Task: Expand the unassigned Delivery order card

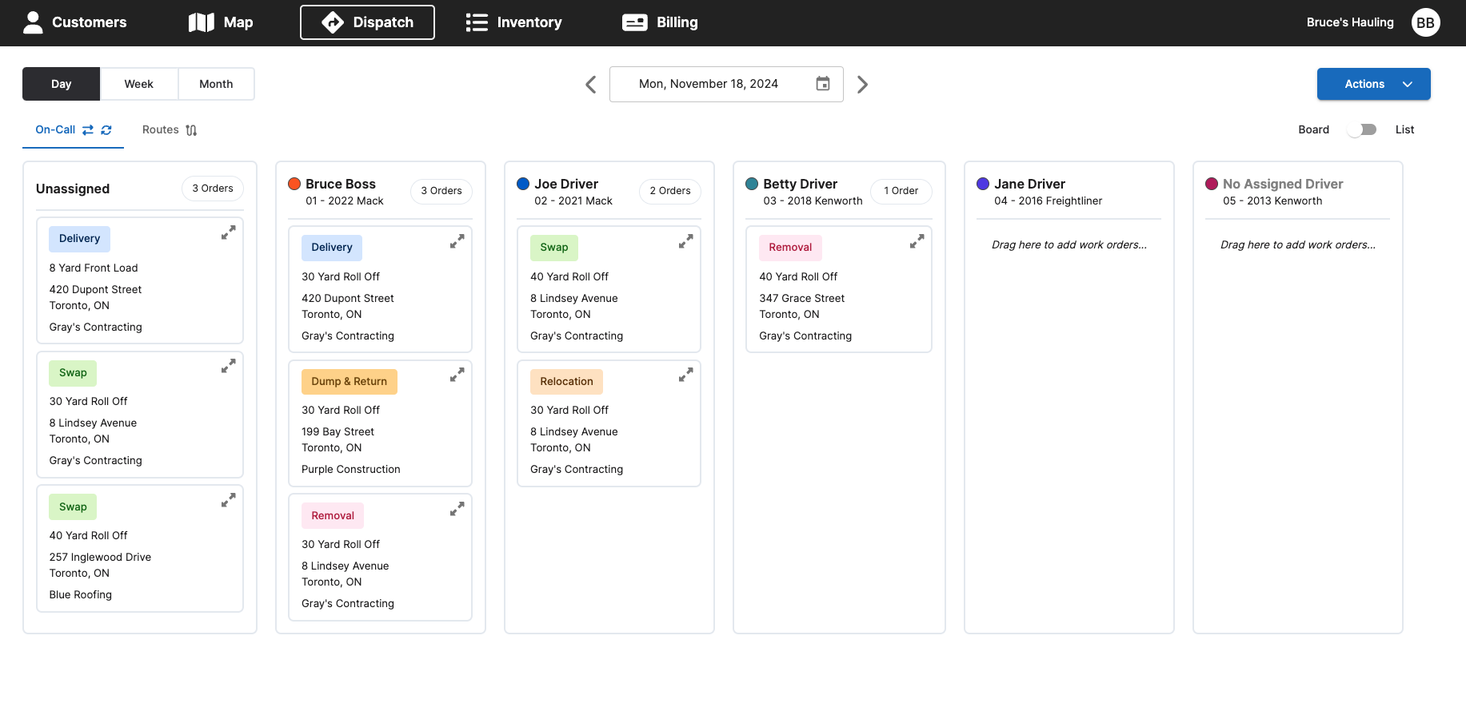Action: 228,232
